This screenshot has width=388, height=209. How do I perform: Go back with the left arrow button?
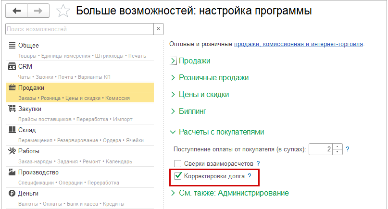pyautogui.click(x=16, y=11)
